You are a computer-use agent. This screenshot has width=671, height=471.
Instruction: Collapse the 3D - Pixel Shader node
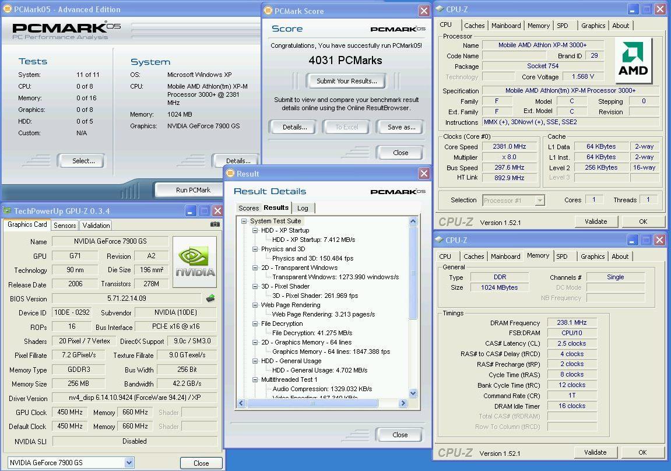[x=255, y=287]
